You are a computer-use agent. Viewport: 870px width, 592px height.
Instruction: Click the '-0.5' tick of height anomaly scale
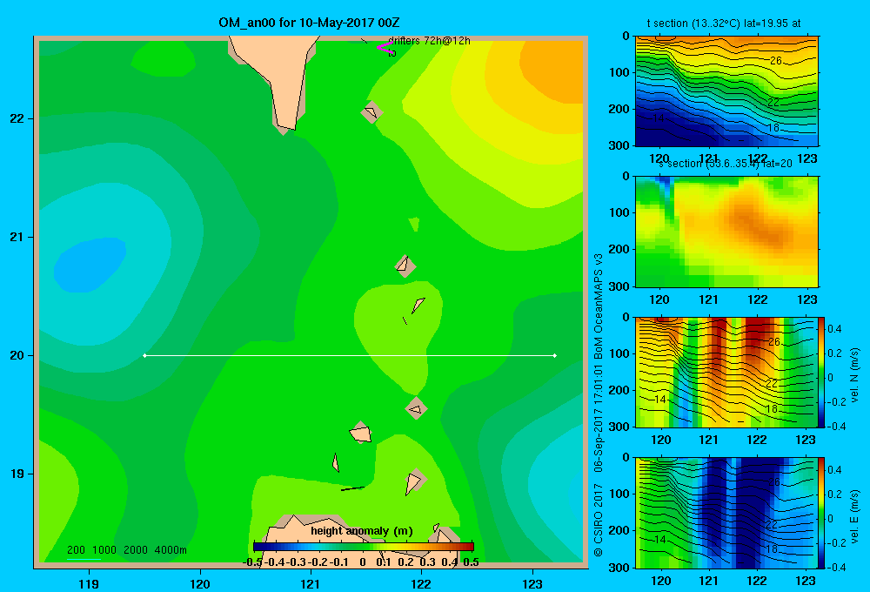pos(252,562)
